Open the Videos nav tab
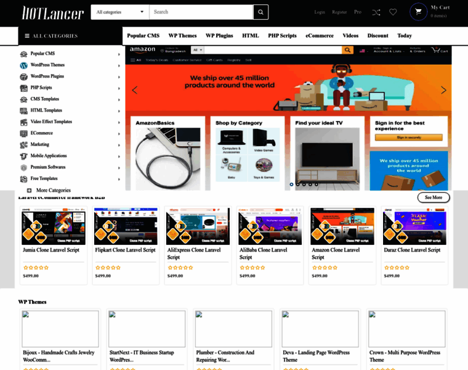The height and width of the screenshot is (370, 468). (350, 36)
